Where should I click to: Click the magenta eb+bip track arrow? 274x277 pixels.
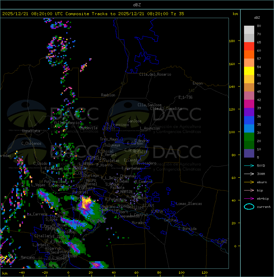pos(249,199)
